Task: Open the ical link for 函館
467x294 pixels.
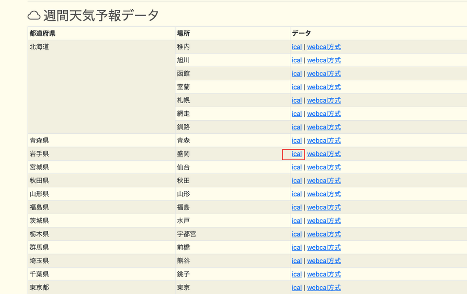Action: (x=297, y=73)
